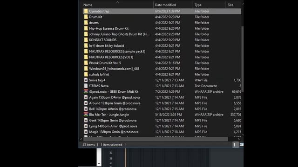Select the Bell 142bpm A#min MP3 icon
This screenshot has width=298, height=167.
point(86,109)
